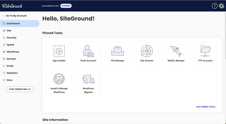Open WordPress Migrator truck icon
The width and height of the screenshot is (226, 124).
point(88,79)
